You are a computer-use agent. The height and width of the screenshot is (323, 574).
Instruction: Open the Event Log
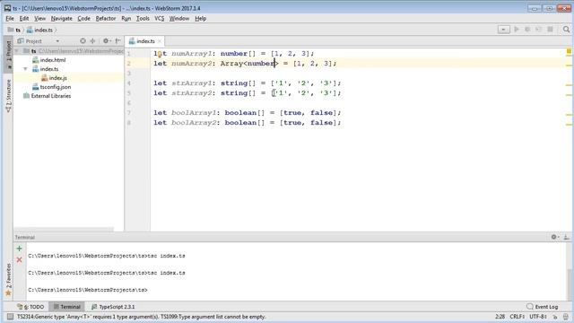(x=543, y=307)
